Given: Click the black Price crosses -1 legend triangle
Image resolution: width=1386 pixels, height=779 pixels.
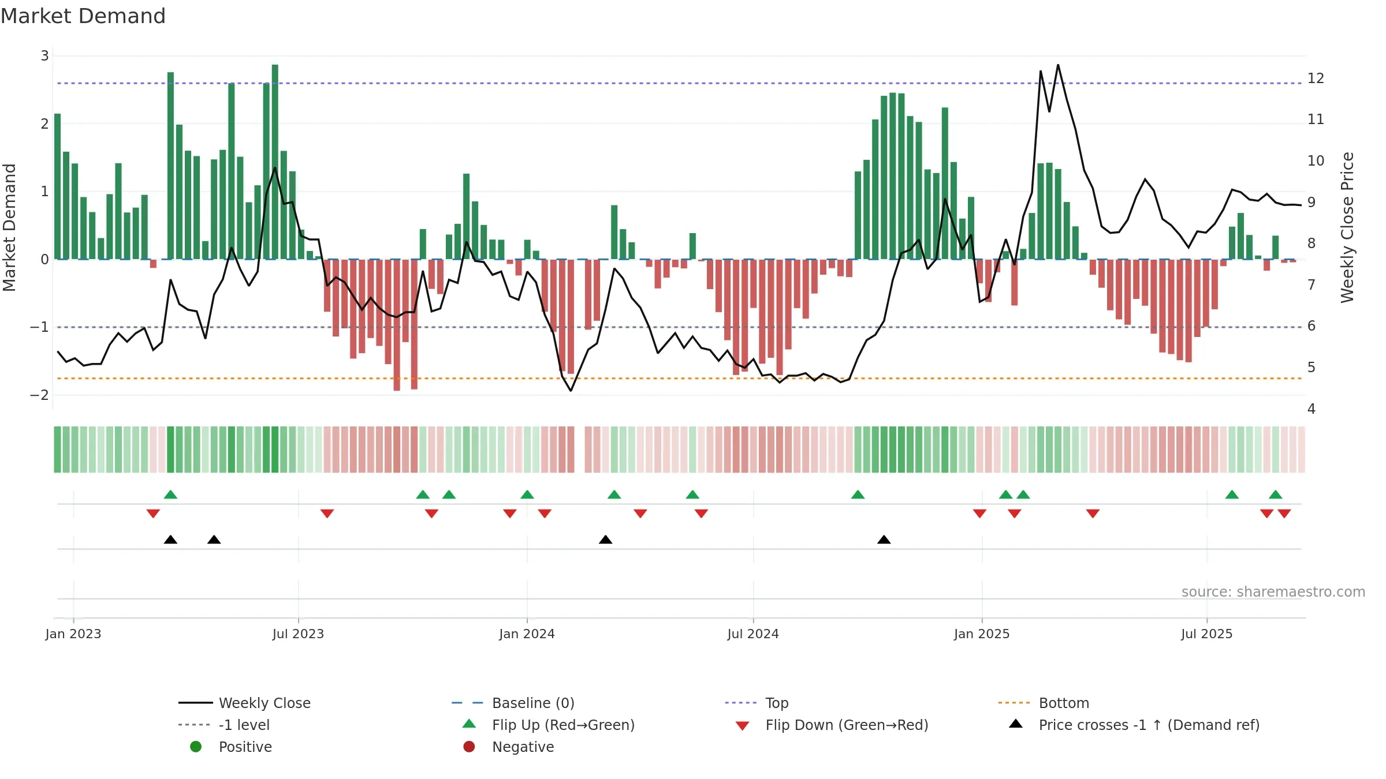Looking at the screenshot, I should pyautogui.click(x=1016, y=724).
